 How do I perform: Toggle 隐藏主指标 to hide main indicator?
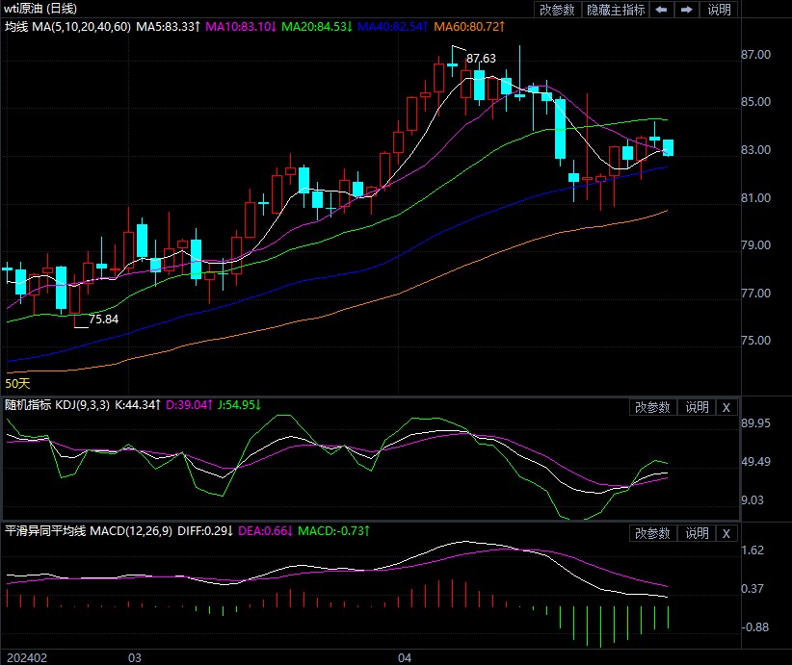617,10
